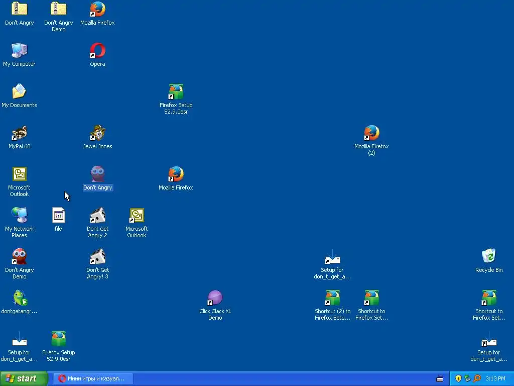Image resolution: width=514 pixels, height=386 pixels.
Task: Select Mozilla Firefox shortcut beside highlighted Don't Angry
Action: click(176, 174)
